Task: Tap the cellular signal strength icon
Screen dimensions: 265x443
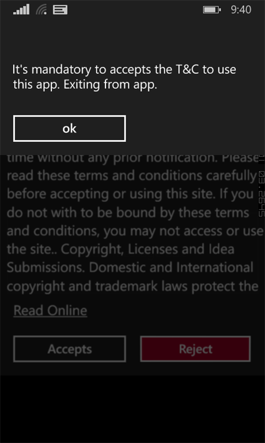Action: [21, 10]
